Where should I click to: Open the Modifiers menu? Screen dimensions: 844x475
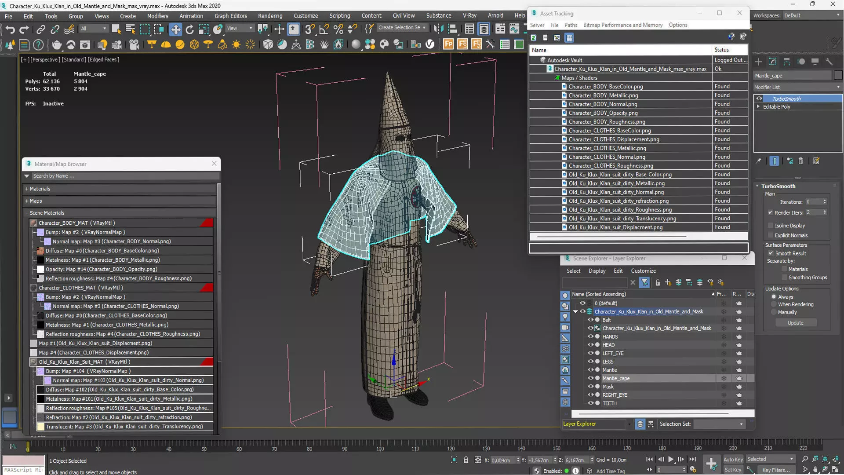coord(157,16)
